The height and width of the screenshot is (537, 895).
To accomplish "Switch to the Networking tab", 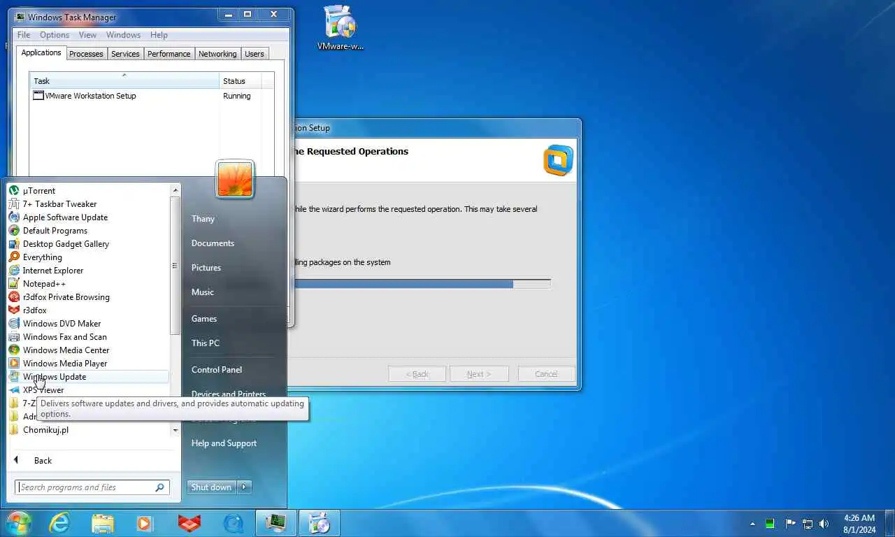I will [217, 54].
